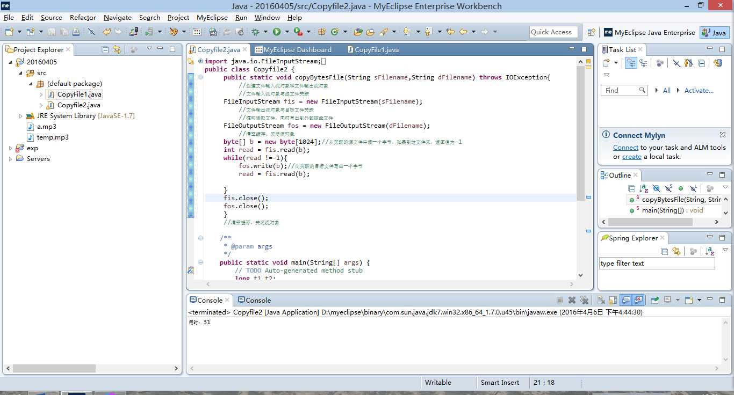This screenshot has width=734, height=395.
Task: Toggle Hide Static Members in Outline
Action: click(x=668, y=188)
